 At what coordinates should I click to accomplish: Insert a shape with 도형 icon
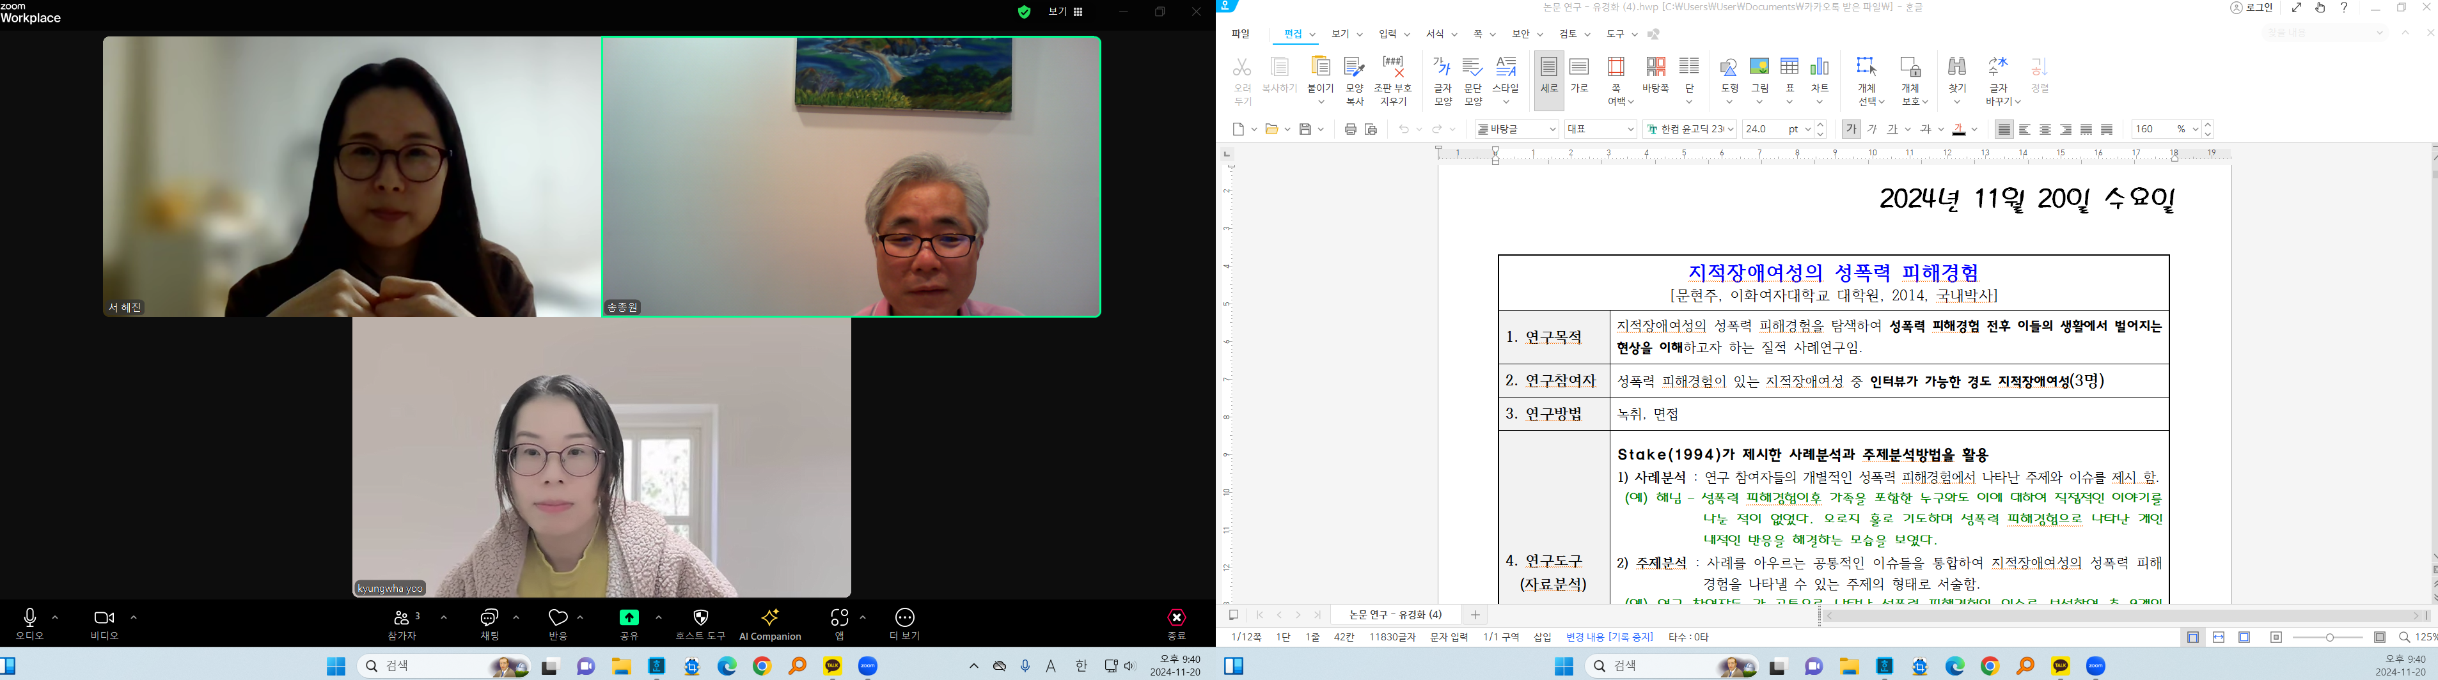coord(1729,67)
